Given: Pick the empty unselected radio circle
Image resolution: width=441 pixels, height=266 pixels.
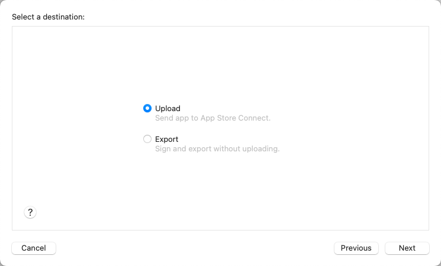Looking at the screenshot, I should pyautogui.click(x=147, y=139).
